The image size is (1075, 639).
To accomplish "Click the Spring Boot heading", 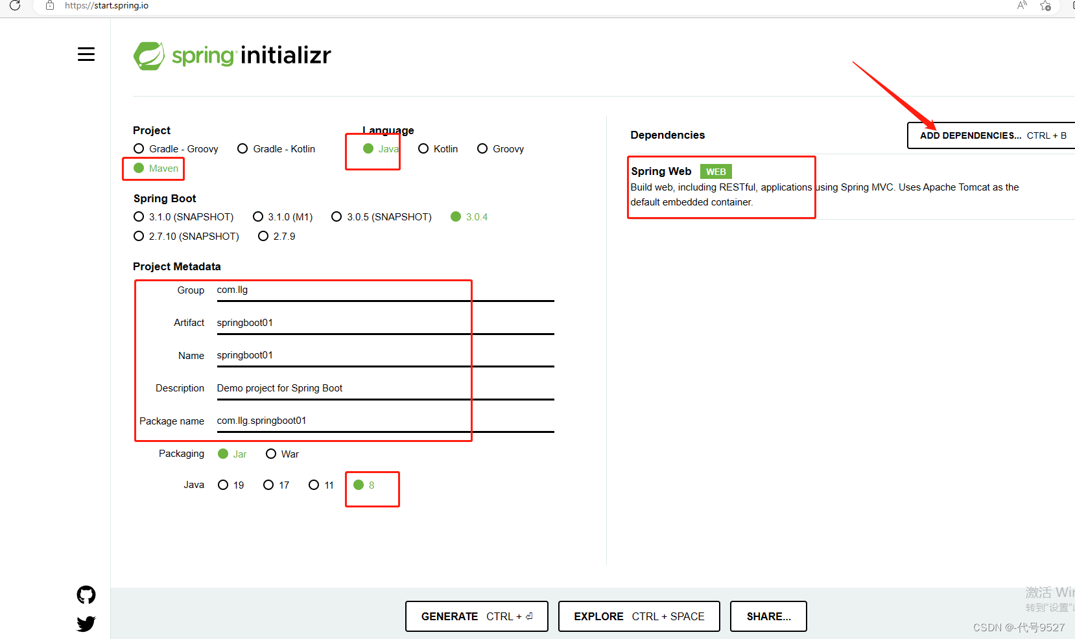I will coord(165,199).
